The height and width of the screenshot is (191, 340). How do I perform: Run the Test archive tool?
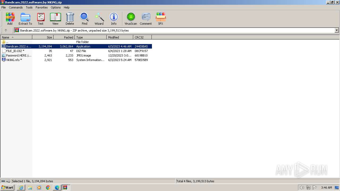click(41, 19)
